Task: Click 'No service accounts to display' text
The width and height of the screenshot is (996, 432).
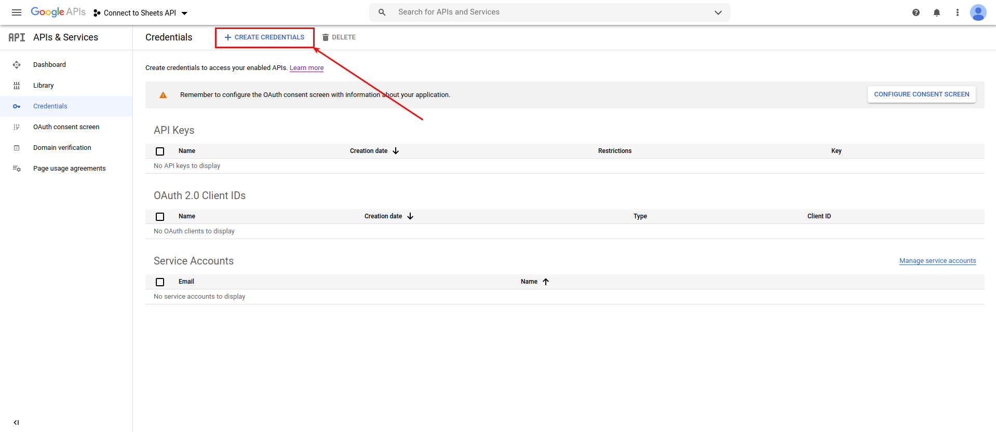Action: point(199,297)
